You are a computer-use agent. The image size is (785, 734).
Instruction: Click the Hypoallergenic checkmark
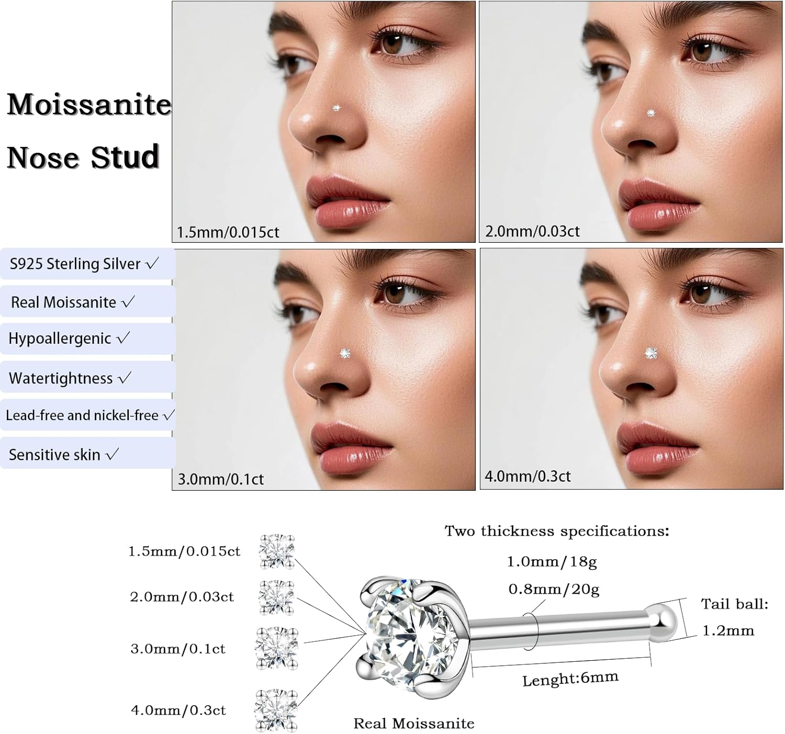tap(123, 338)
